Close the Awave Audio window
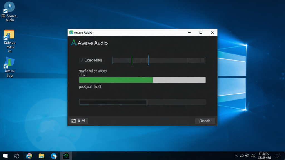285x160 pixels. click(212, 32)
